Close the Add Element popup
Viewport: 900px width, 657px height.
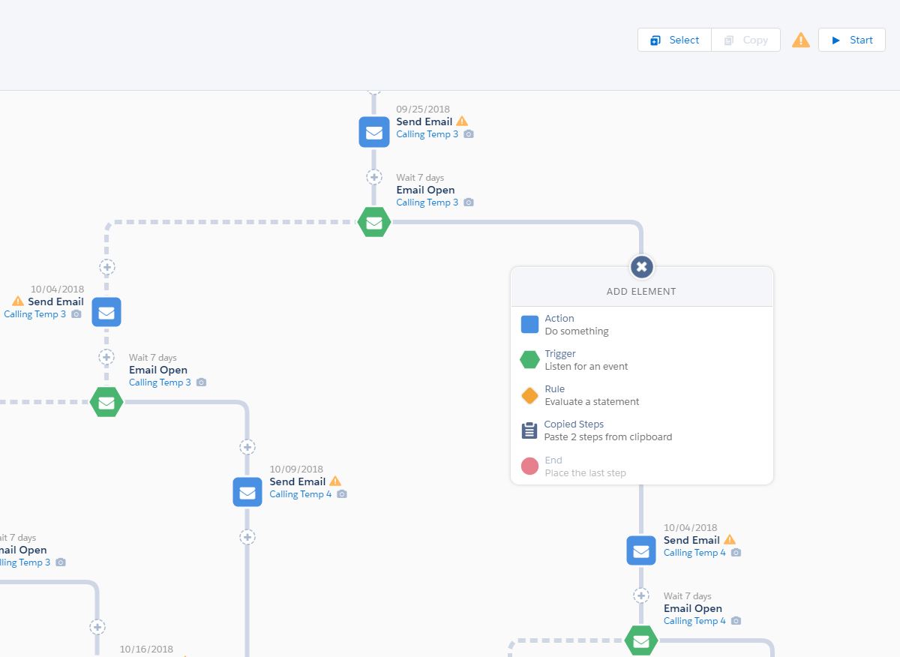pyautogui.click(x=641, y=267)
